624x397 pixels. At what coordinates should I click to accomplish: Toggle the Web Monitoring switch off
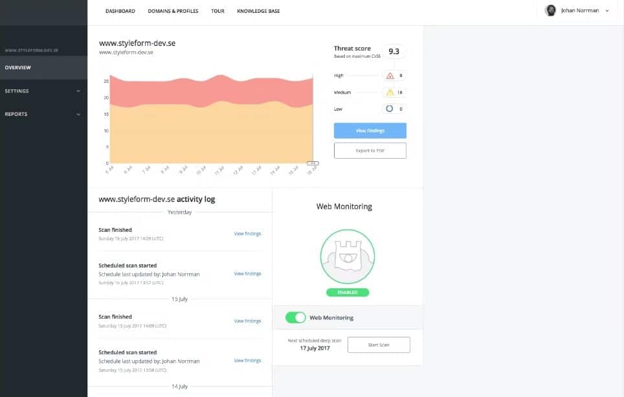click(x=295, y=317)
